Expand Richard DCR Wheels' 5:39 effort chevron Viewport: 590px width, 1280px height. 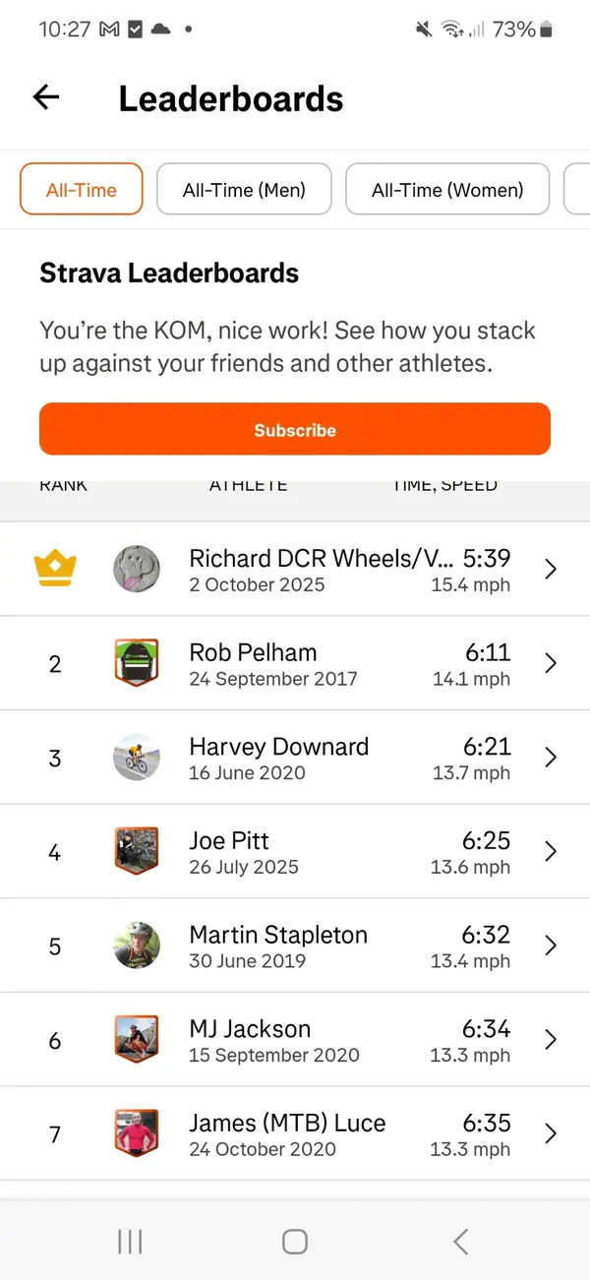[x=551, y=569]
